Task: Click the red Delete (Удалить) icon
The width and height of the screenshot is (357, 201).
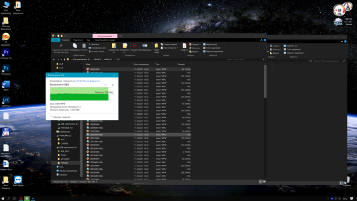Action: coord(135,46)
